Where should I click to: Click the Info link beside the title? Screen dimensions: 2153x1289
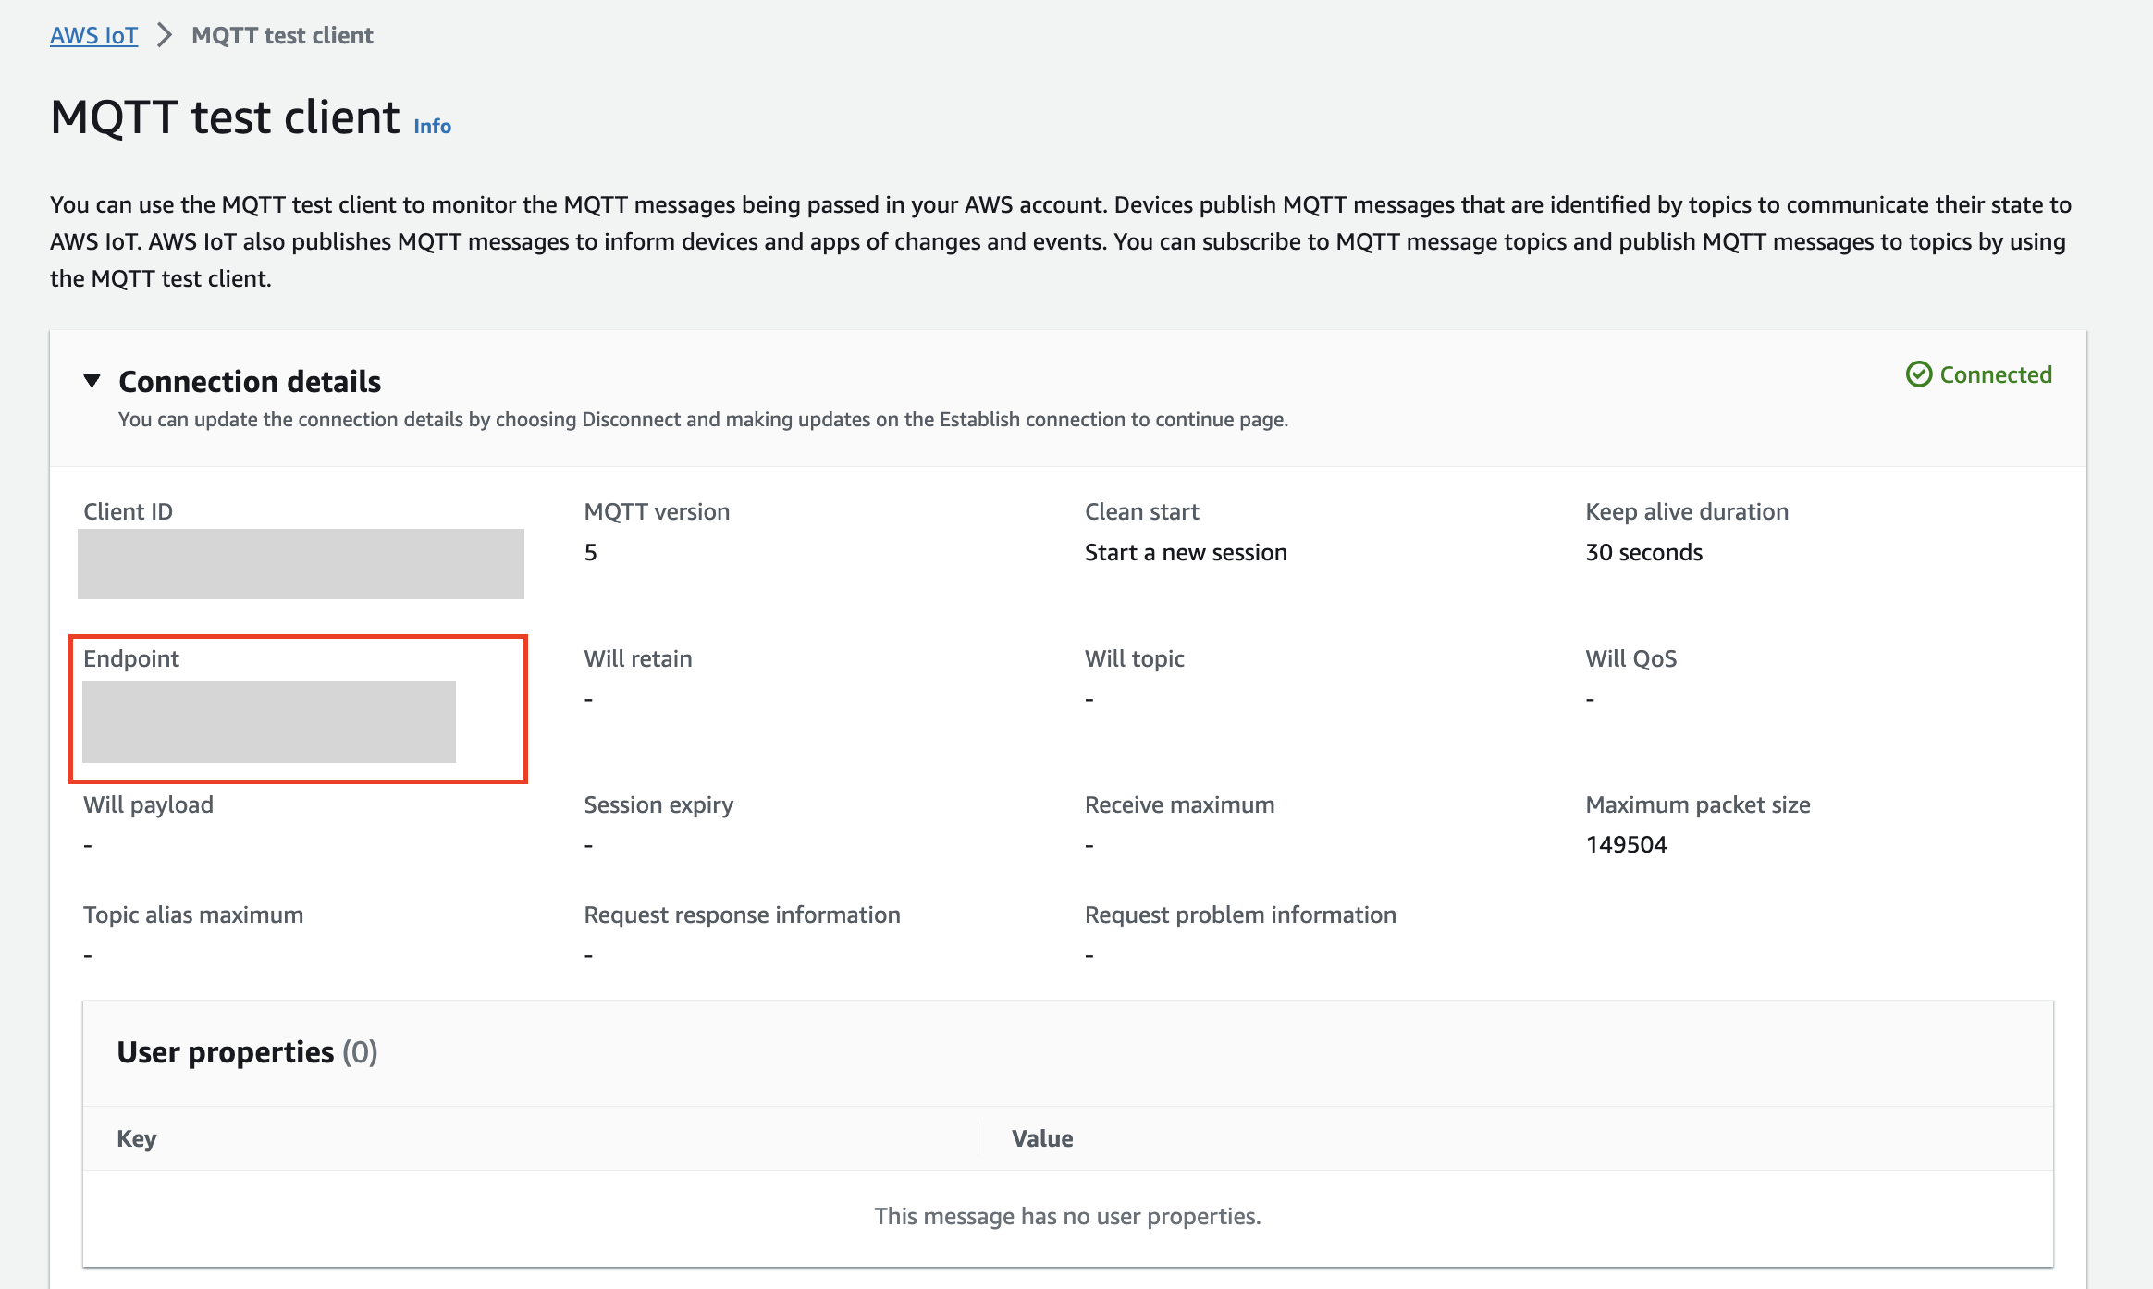point(432,126)
